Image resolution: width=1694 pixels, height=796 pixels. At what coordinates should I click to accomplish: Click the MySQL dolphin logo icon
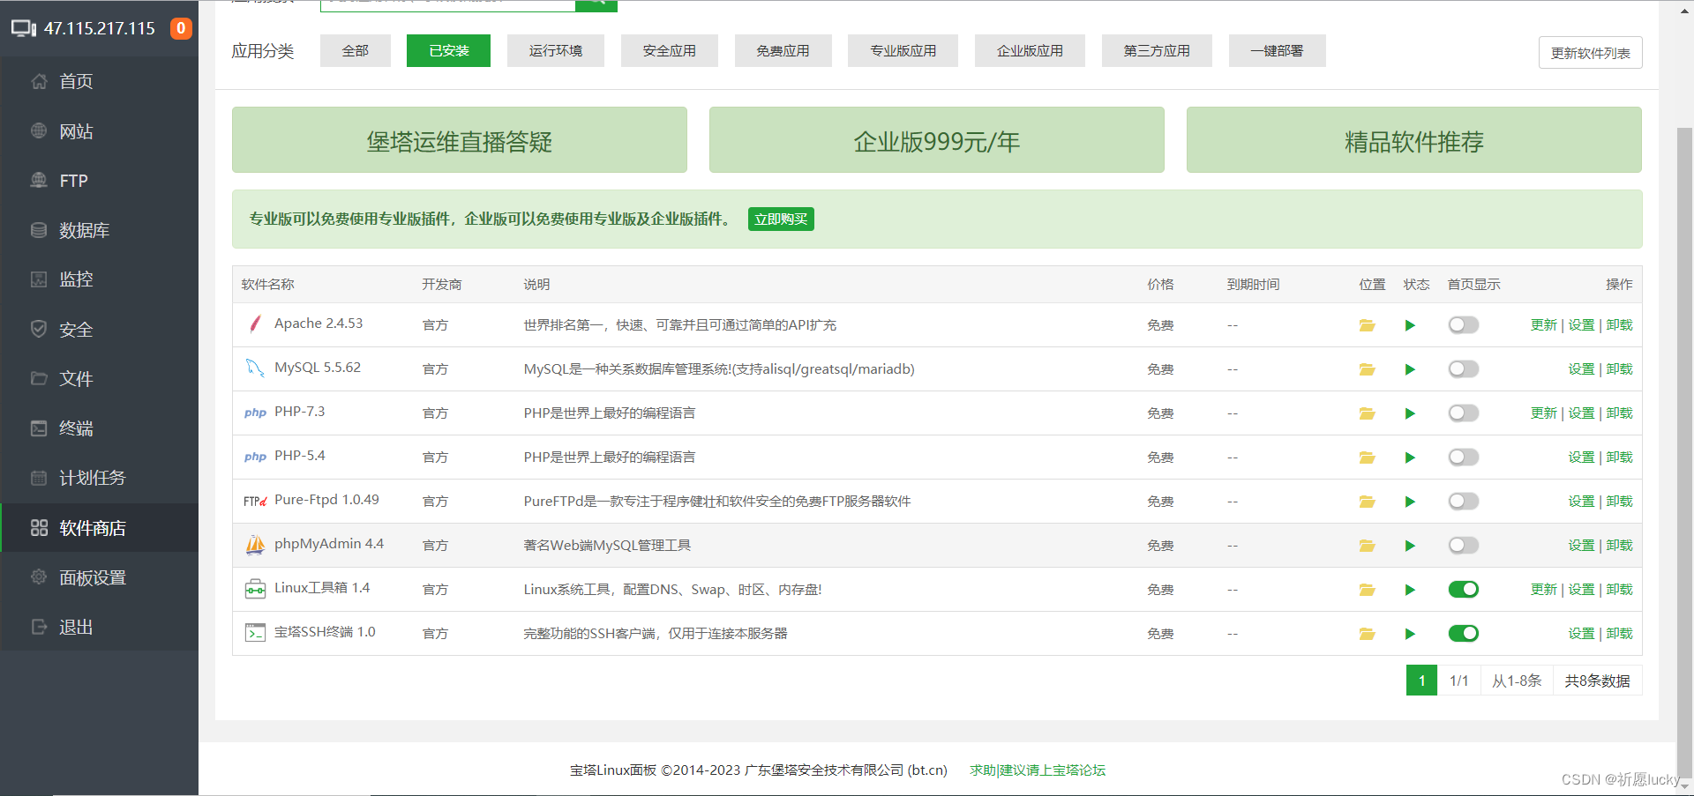pyautogui.click(x=255, y=368)
